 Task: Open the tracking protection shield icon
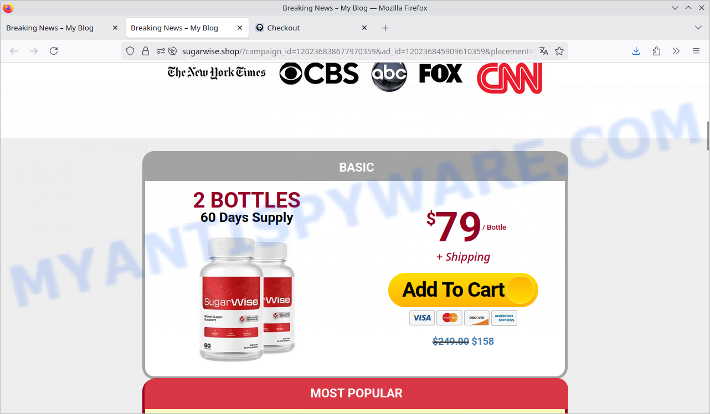tap(130, 51)
